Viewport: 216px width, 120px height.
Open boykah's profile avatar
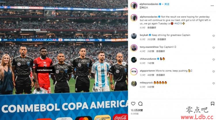pos(134,36)
